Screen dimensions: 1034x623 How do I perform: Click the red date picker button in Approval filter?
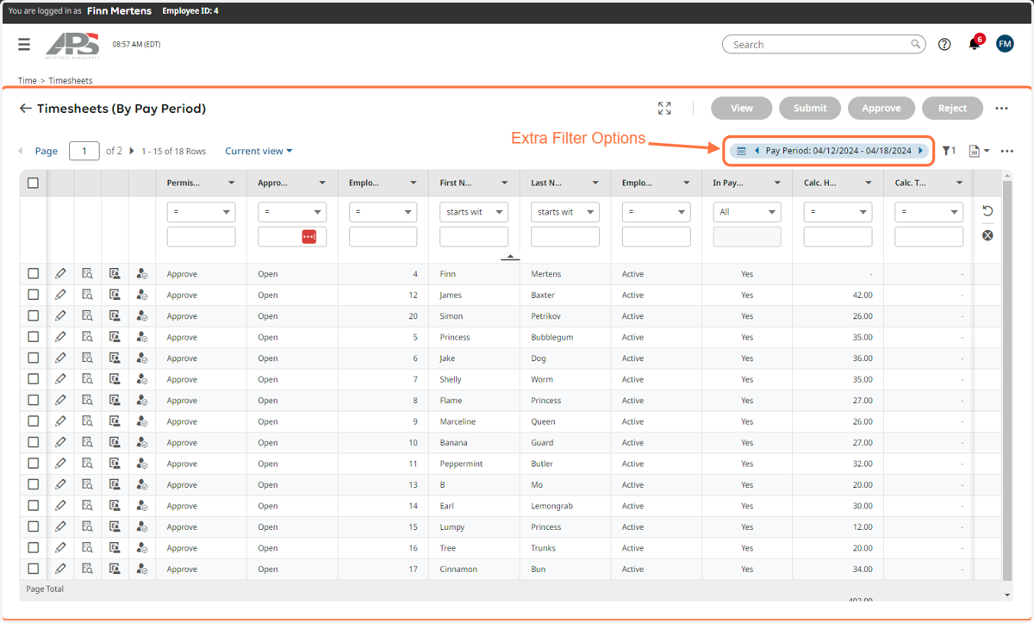pyautogui.click(x=309, y=236)
